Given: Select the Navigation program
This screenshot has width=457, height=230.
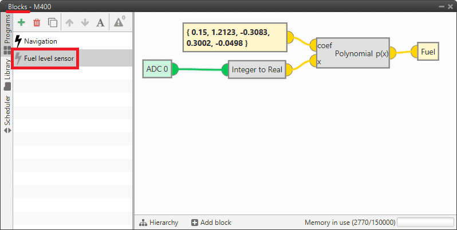Looking at the screenshot, I should (40, 41).
